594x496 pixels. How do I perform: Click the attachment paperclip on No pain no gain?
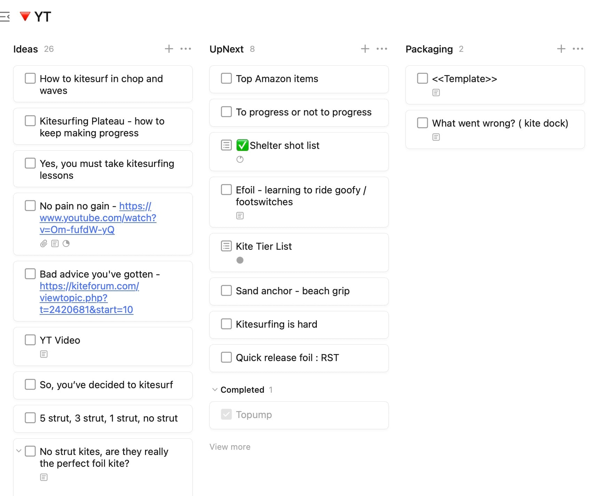(x=44, y=243)
